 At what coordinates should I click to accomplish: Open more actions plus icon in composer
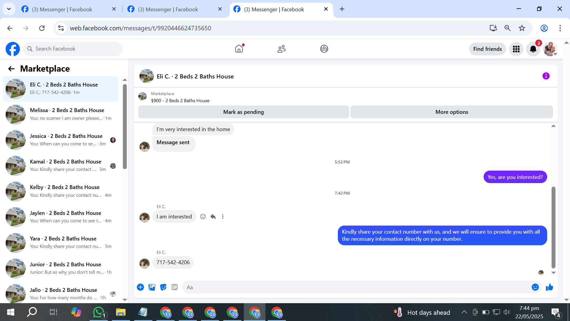coord(140,287)
